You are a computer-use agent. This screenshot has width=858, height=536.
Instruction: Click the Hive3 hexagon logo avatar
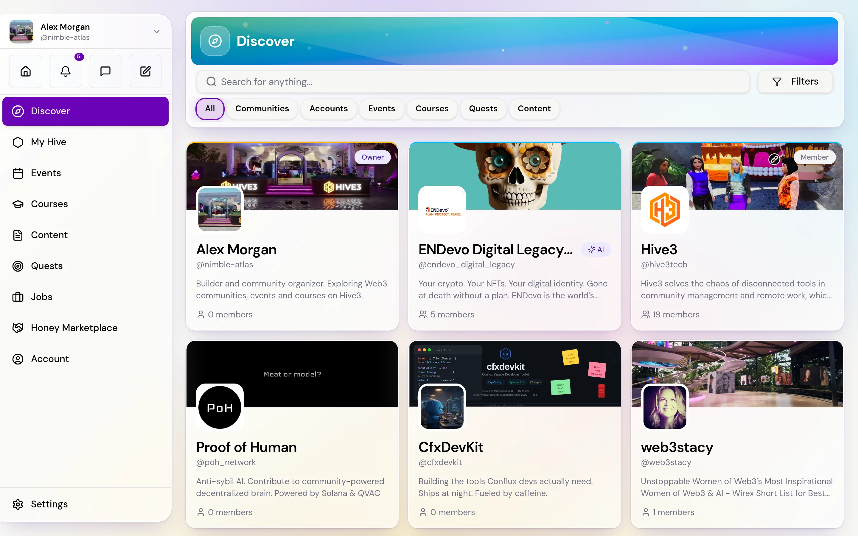[x=665, y=210]
